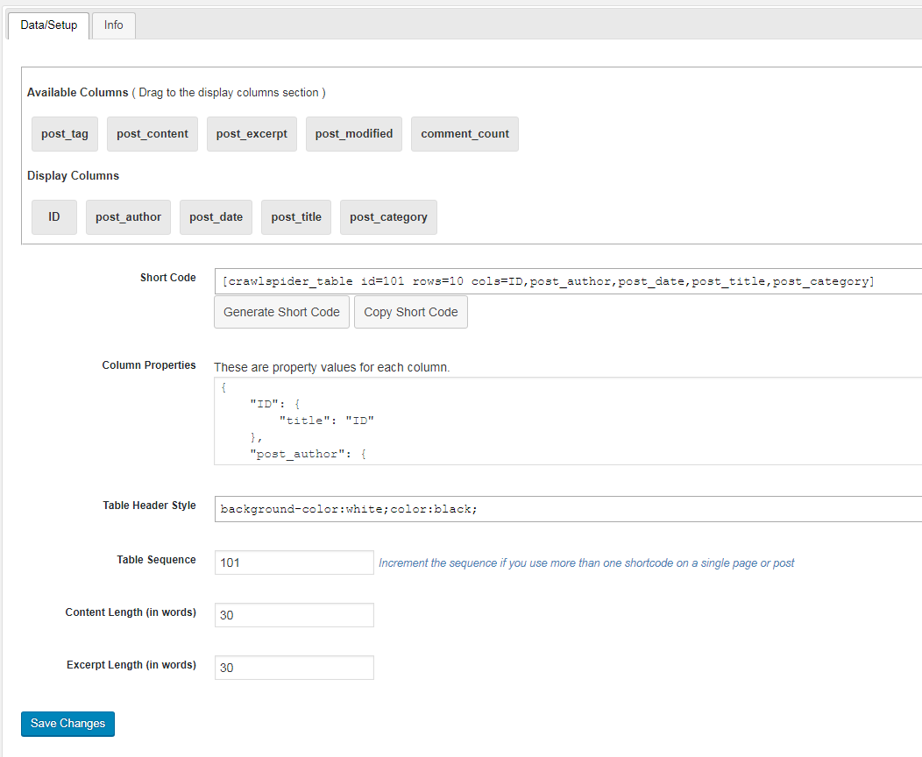922x757 pixels.
Task: Pick the post_modified column chip
Action: coord(354,134)
